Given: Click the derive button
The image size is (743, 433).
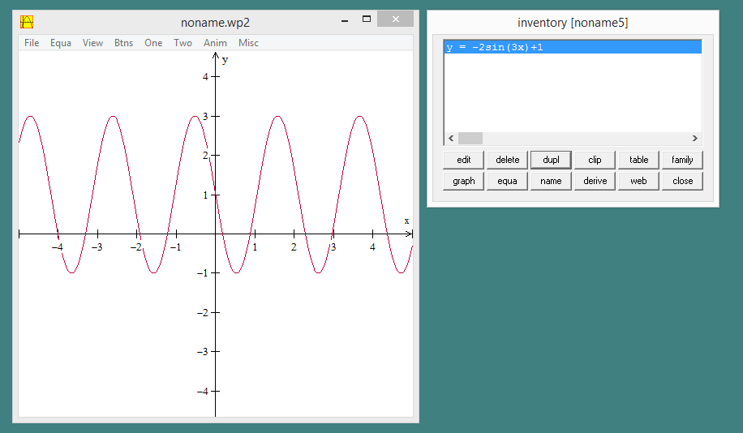Looking at the screenshot, I should click(x=595, y=181).
